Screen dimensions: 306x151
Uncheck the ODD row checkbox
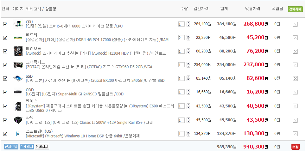coord(5,92)
